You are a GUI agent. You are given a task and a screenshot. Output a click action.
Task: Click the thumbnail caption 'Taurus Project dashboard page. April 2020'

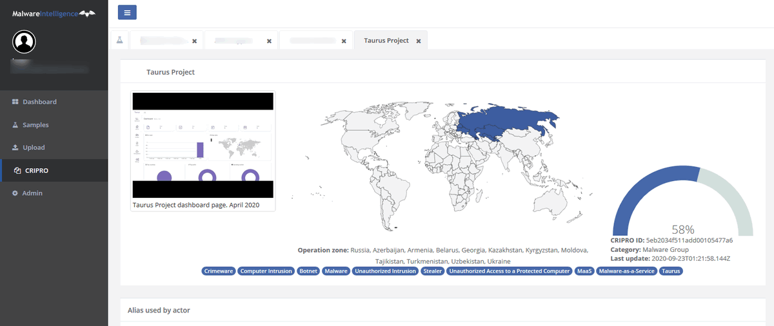click(x=196, y=204)
